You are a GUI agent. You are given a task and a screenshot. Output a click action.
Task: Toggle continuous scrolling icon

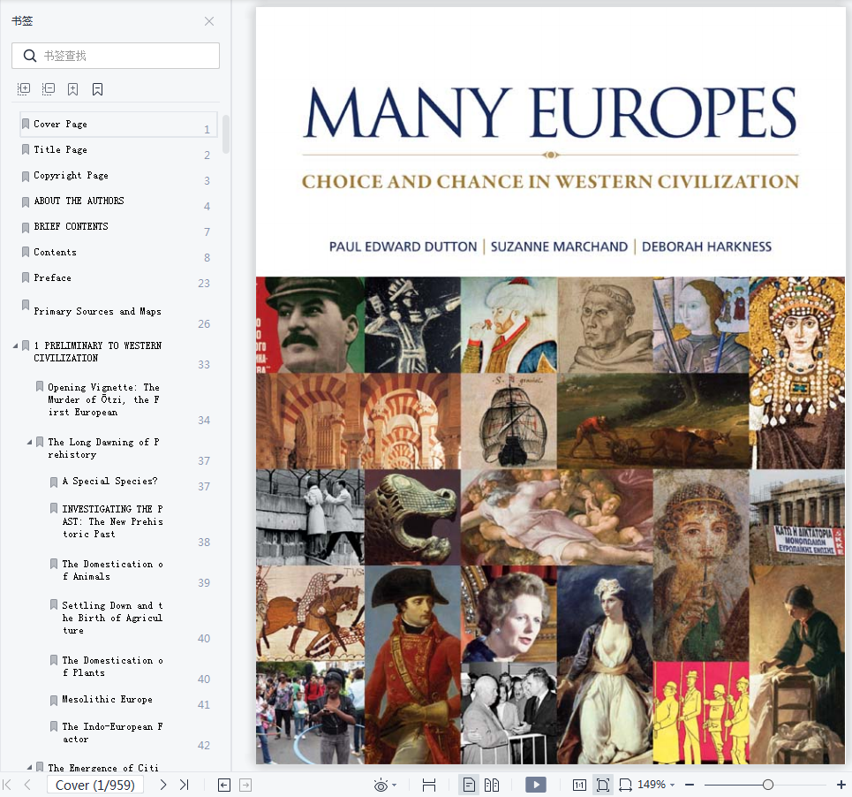[429, 785]
